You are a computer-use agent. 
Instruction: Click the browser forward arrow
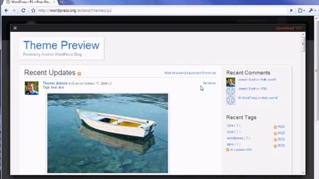(14, 10)
